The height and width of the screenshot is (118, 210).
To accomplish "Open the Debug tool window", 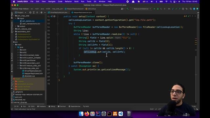I will [x=52, y=107].
